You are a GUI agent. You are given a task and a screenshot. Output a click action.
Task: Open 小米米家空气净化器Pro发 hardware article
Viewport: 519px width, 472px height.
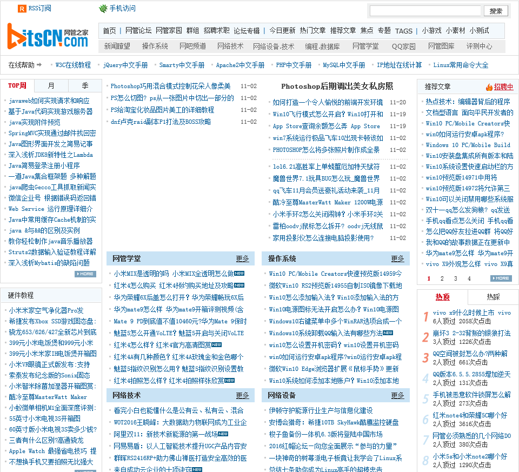coord(46,310)
